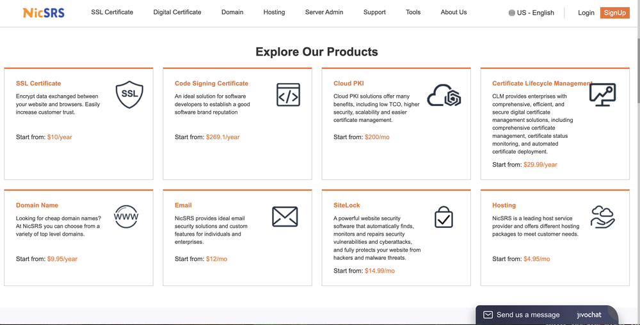The image size is (640, 325).
Task: Click the $10/year price
Action: (60, 137)
